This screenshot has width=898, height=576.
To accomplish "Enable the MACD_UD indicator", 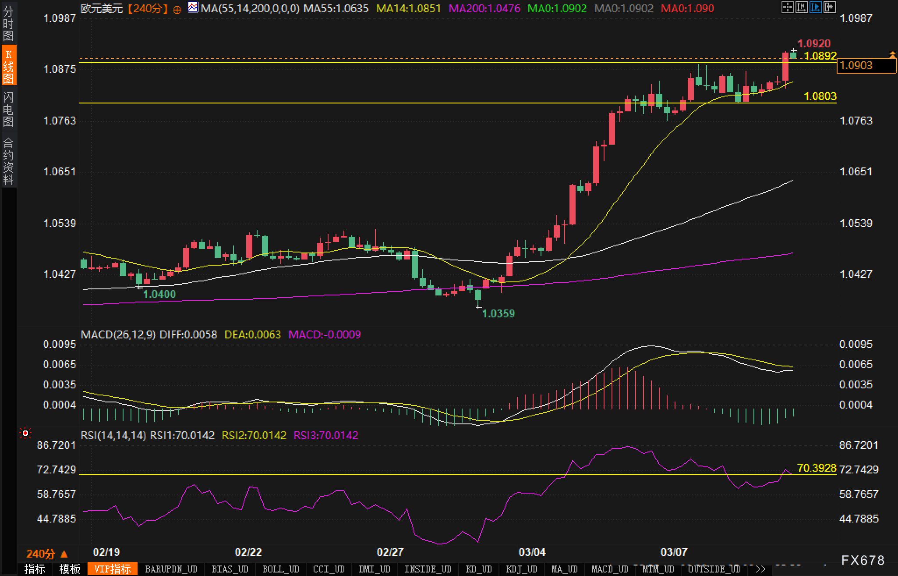I will pos(610,569).
